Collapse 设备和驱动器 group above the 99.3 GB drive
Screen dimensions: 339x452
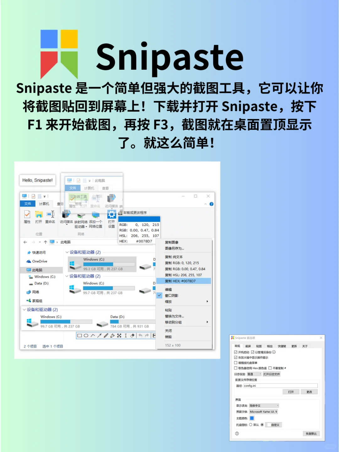coord(67,252)
